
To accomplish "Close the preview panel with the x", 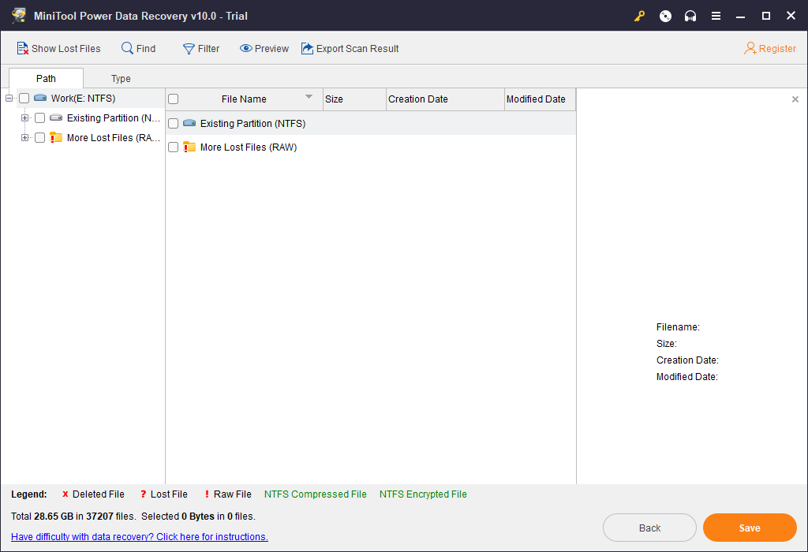I will pos(795,99).
